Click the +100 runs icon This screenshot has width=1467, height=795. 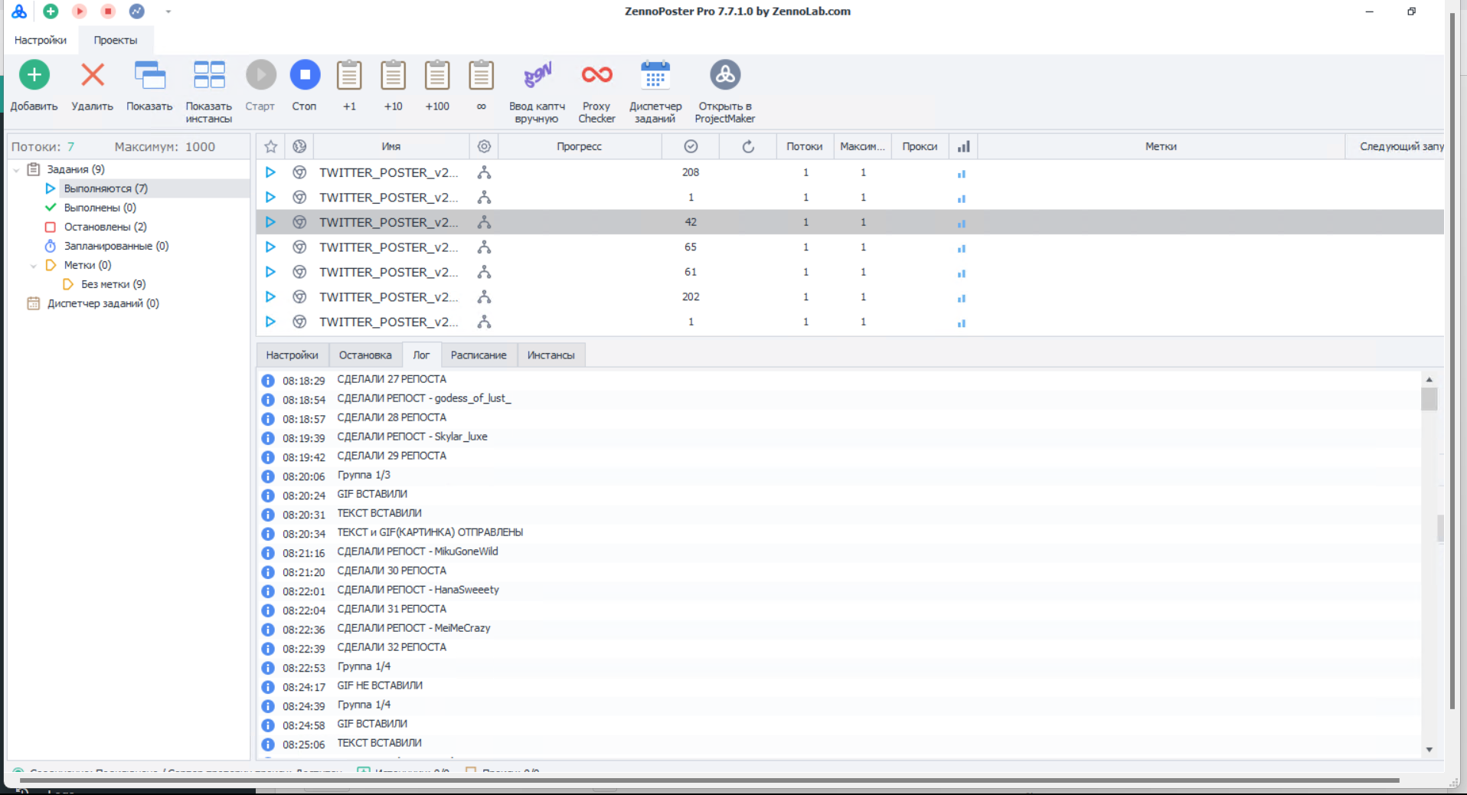point(437,75)
